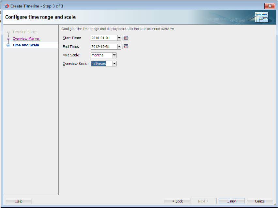278x208 pixels.
Task: Click the Axis Scale label
Action: pyautogui.click(x=71, y=55)
